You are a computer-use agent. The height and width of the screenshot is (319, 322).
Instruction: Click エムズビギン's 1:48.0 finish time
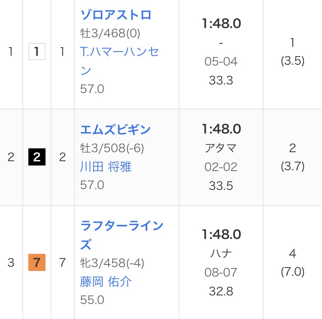pos(221,129)
